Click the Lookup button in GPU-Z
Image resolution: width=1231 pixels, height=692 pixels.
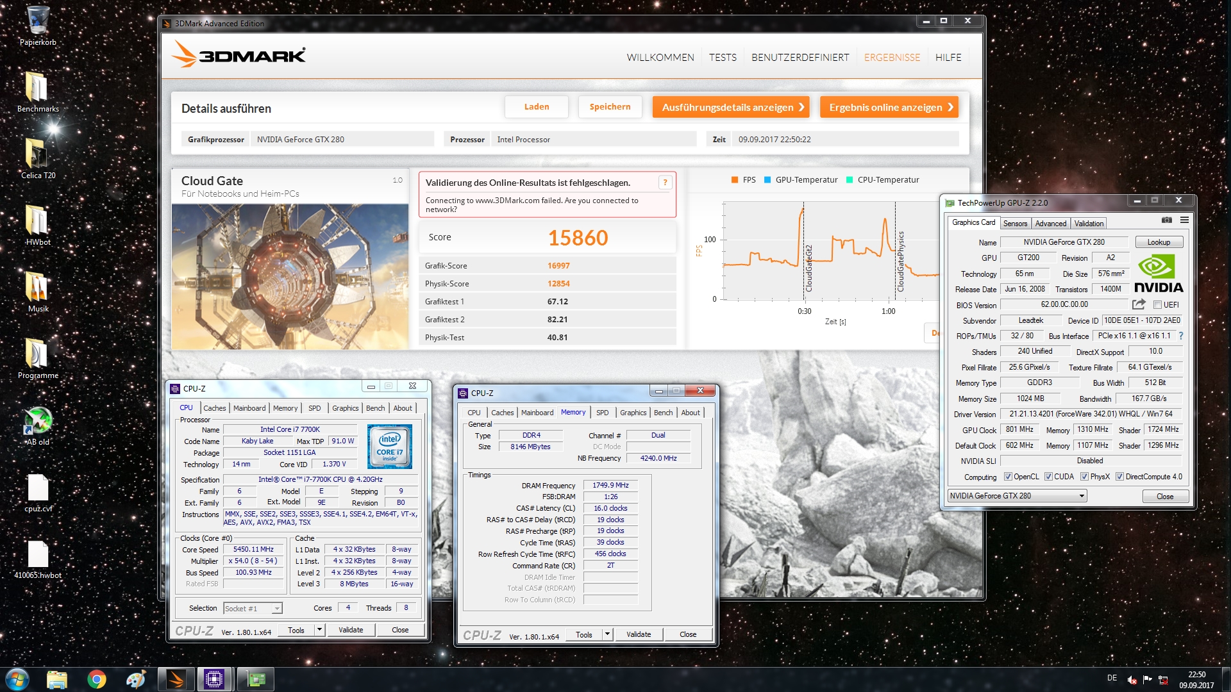point(1159,242)
